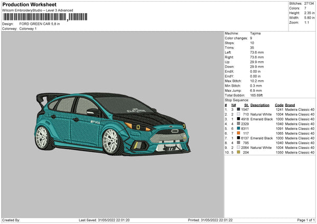Select the Width value "5.80 in"
The height and width of the screenshot is (224, 317).
tap(309, 18)
